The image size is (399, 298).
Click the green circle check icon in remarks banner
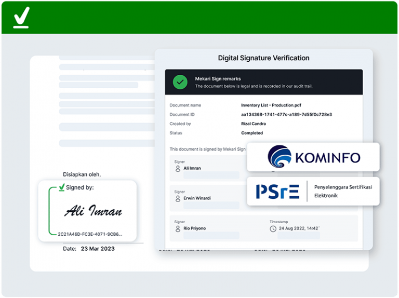180,82
